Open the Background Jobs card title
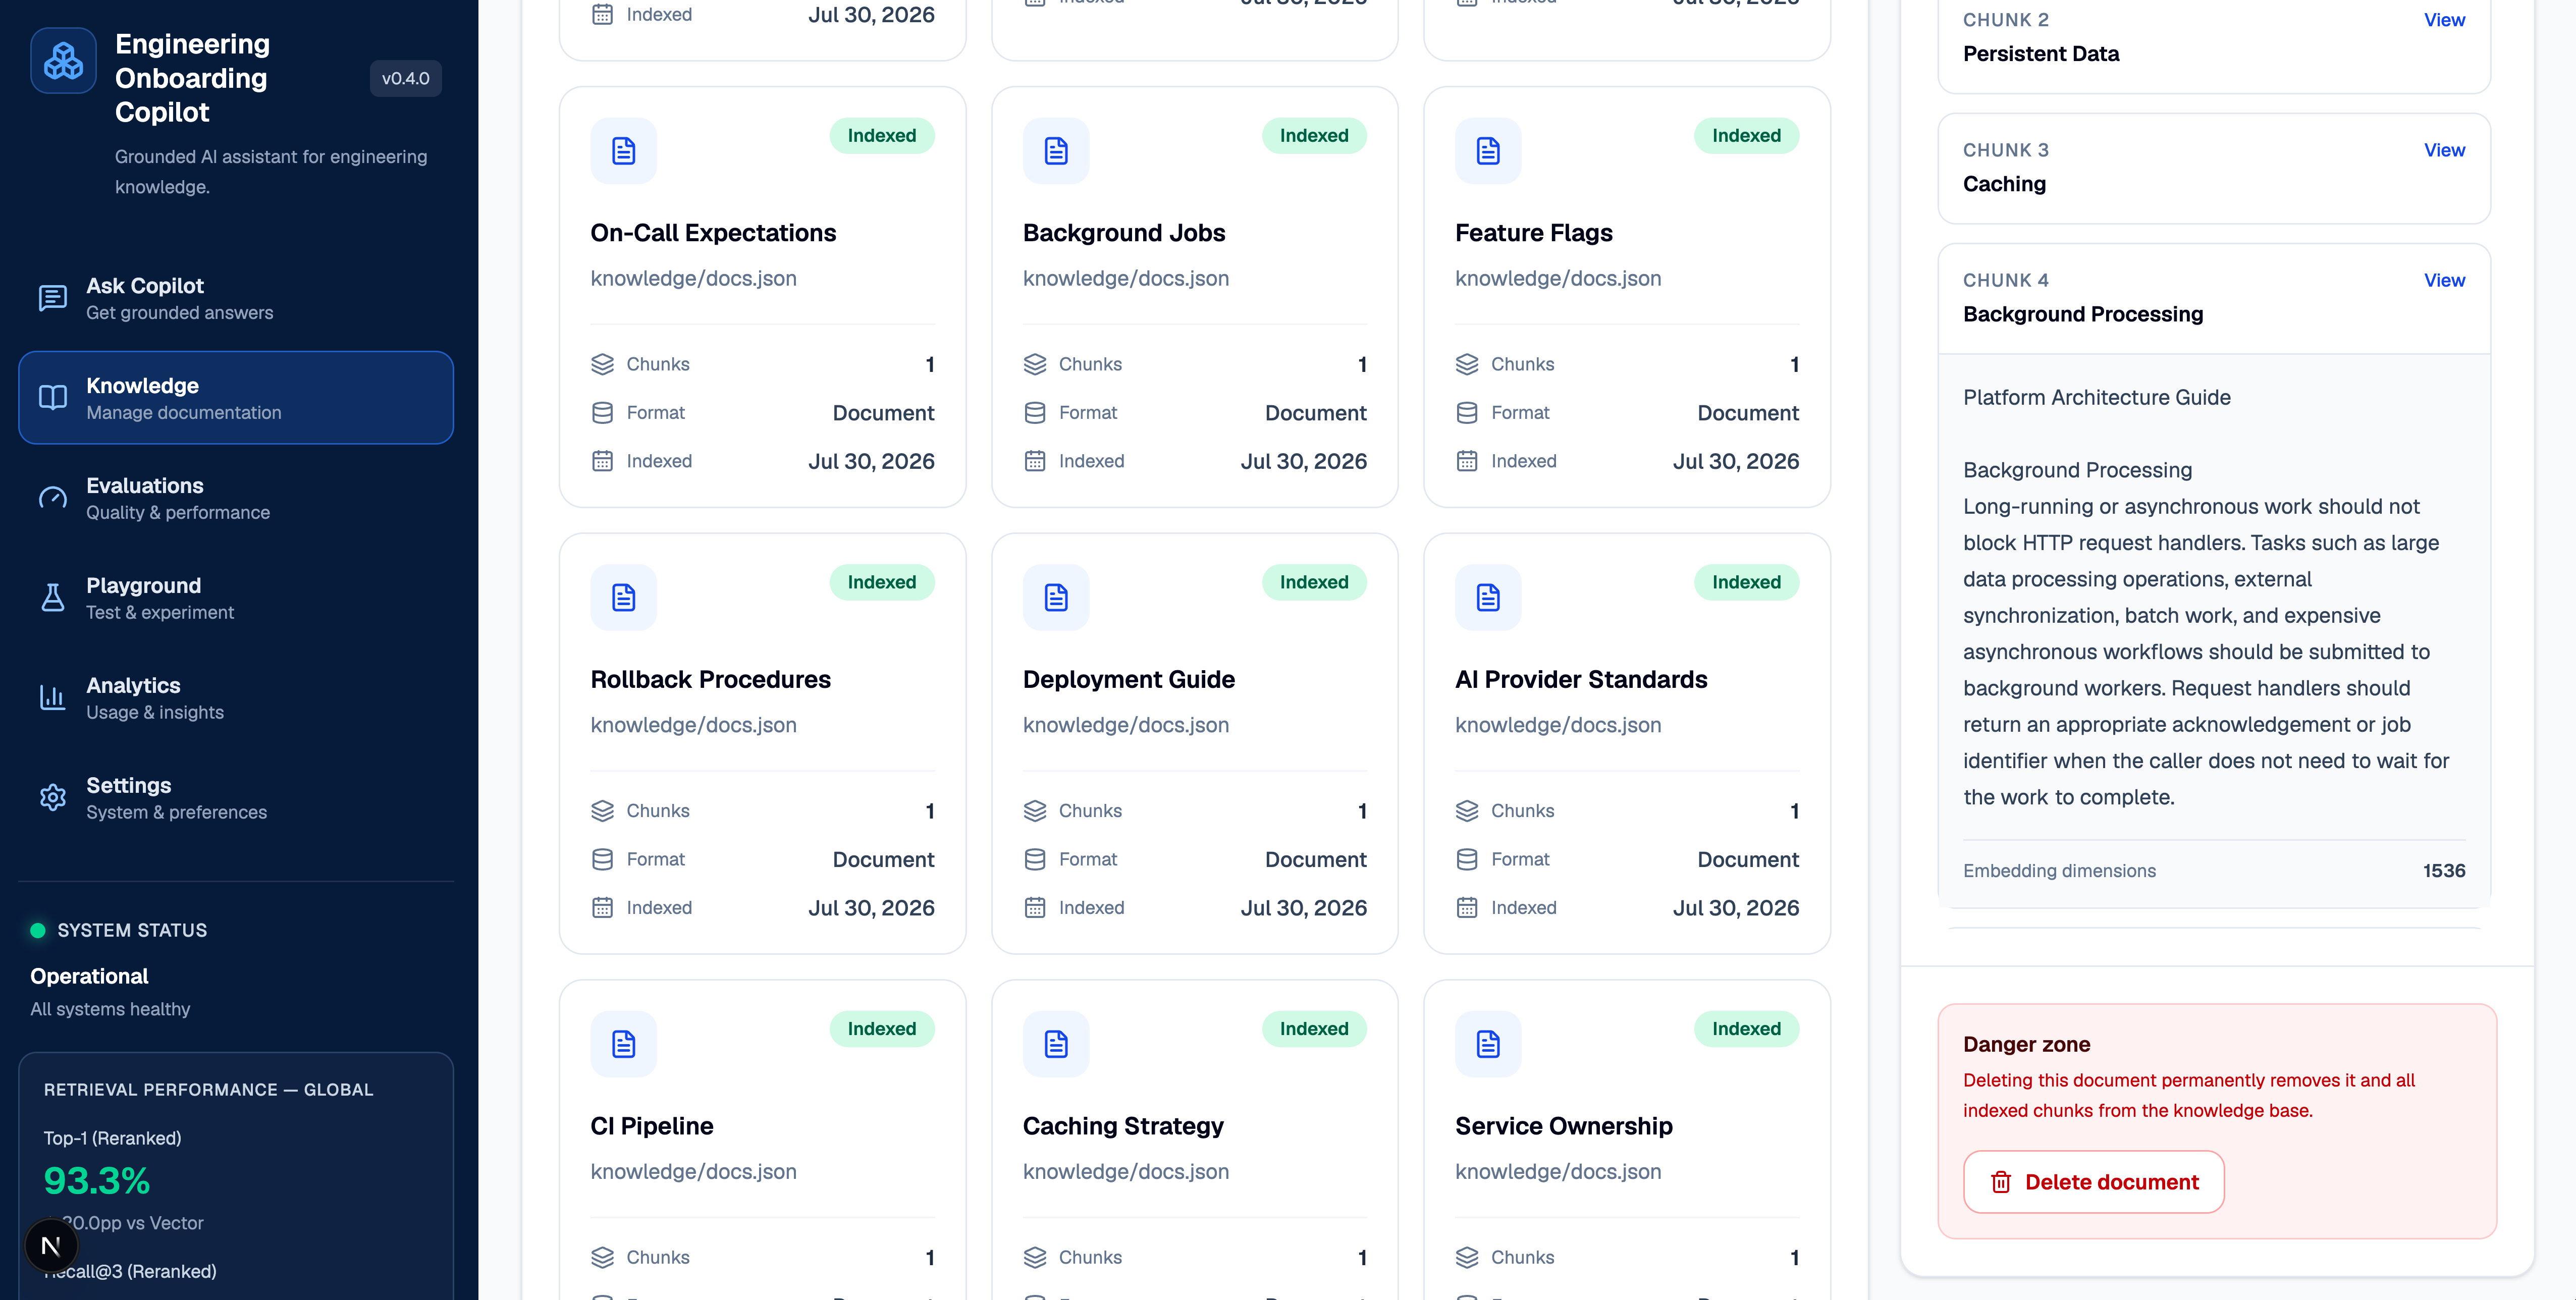Screen dimensions: 2576x1300 (1124, 233)
